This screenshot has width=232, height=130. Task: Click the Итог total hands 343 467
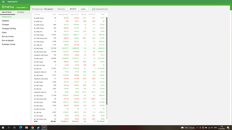tap(53, 121)
